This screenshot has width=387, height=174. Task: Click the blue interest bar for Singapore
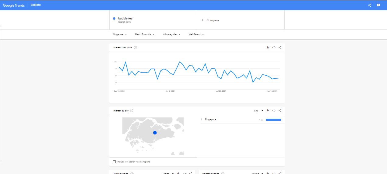tap(273, 120)
